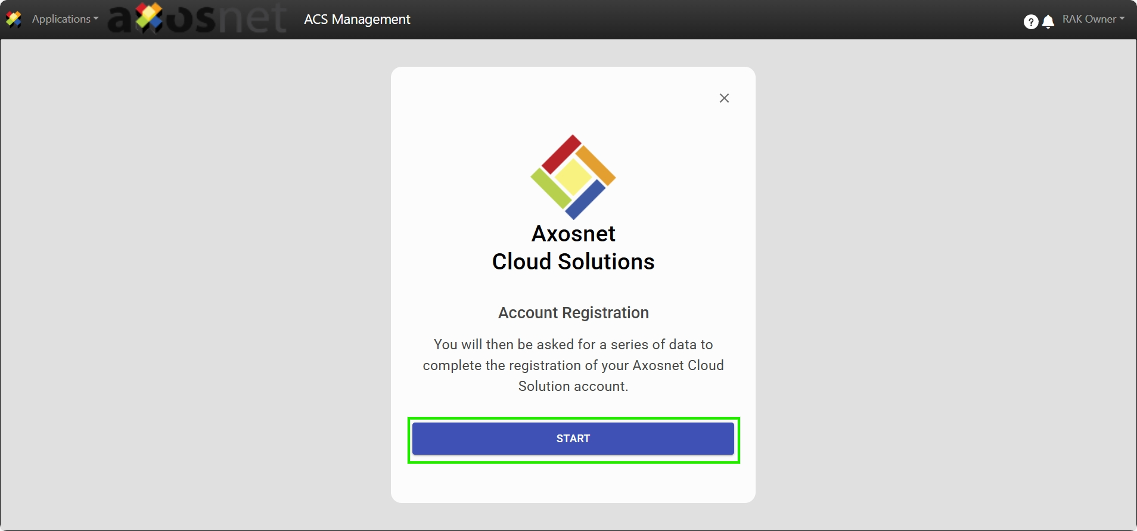Click the Axosnet Cloud Solutions title text
This screenshot has height=531, width=1137.
click(573, 248)
